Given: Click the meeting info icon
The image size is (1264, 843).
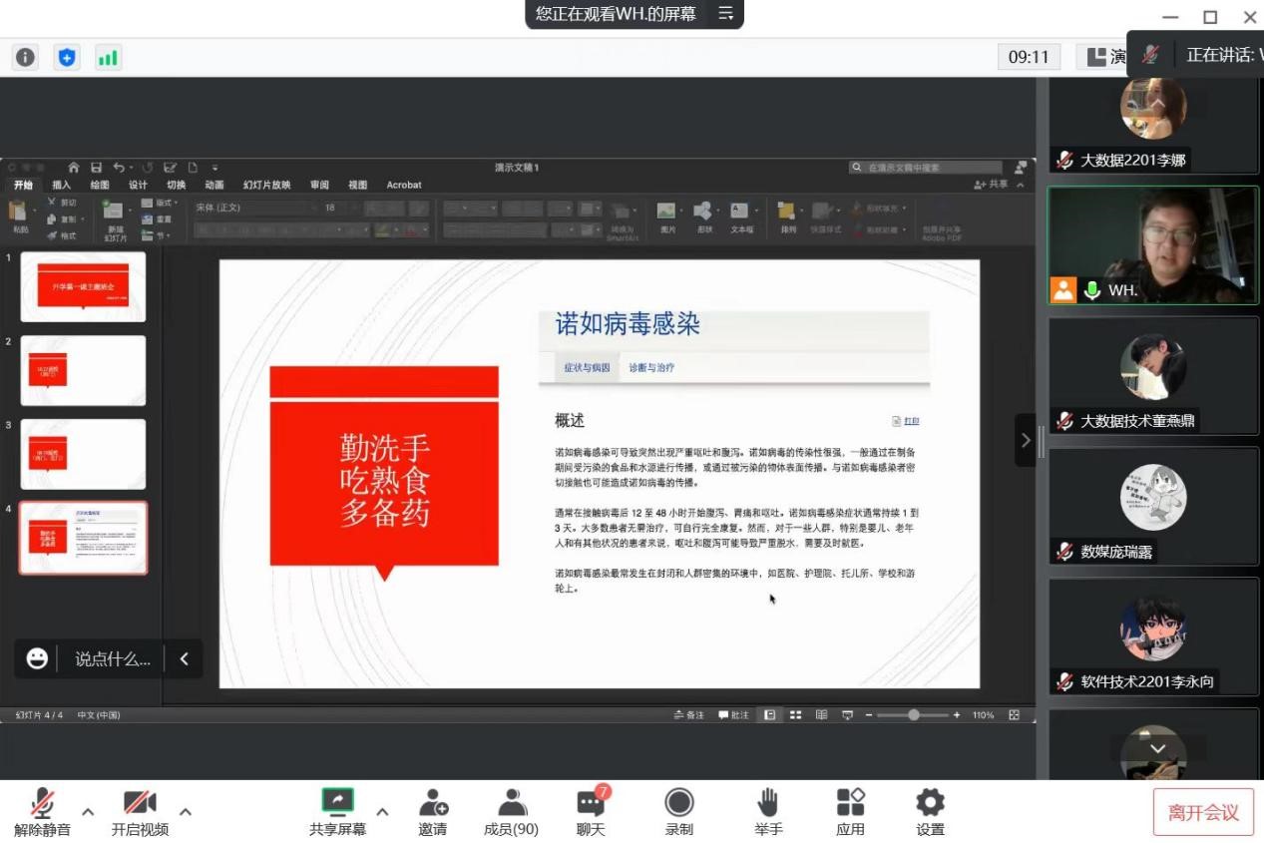Looking at the screenshot, I should pyautogui.click(x=25, y=57).
